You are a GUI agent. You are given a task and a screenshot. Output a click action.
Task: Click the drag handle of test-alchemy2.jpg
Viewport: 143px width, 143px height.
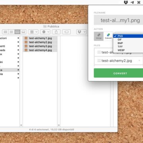[99, 61]
